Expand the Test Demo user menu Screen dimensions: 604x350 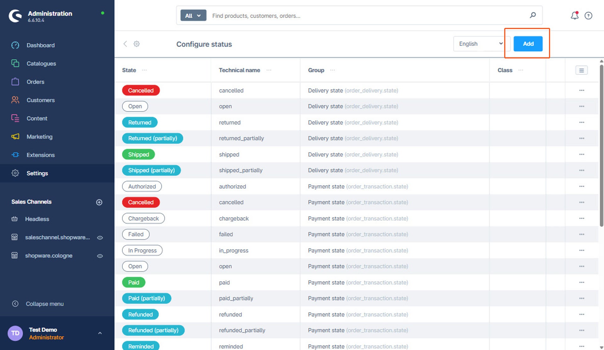click(x=100, y=333)
